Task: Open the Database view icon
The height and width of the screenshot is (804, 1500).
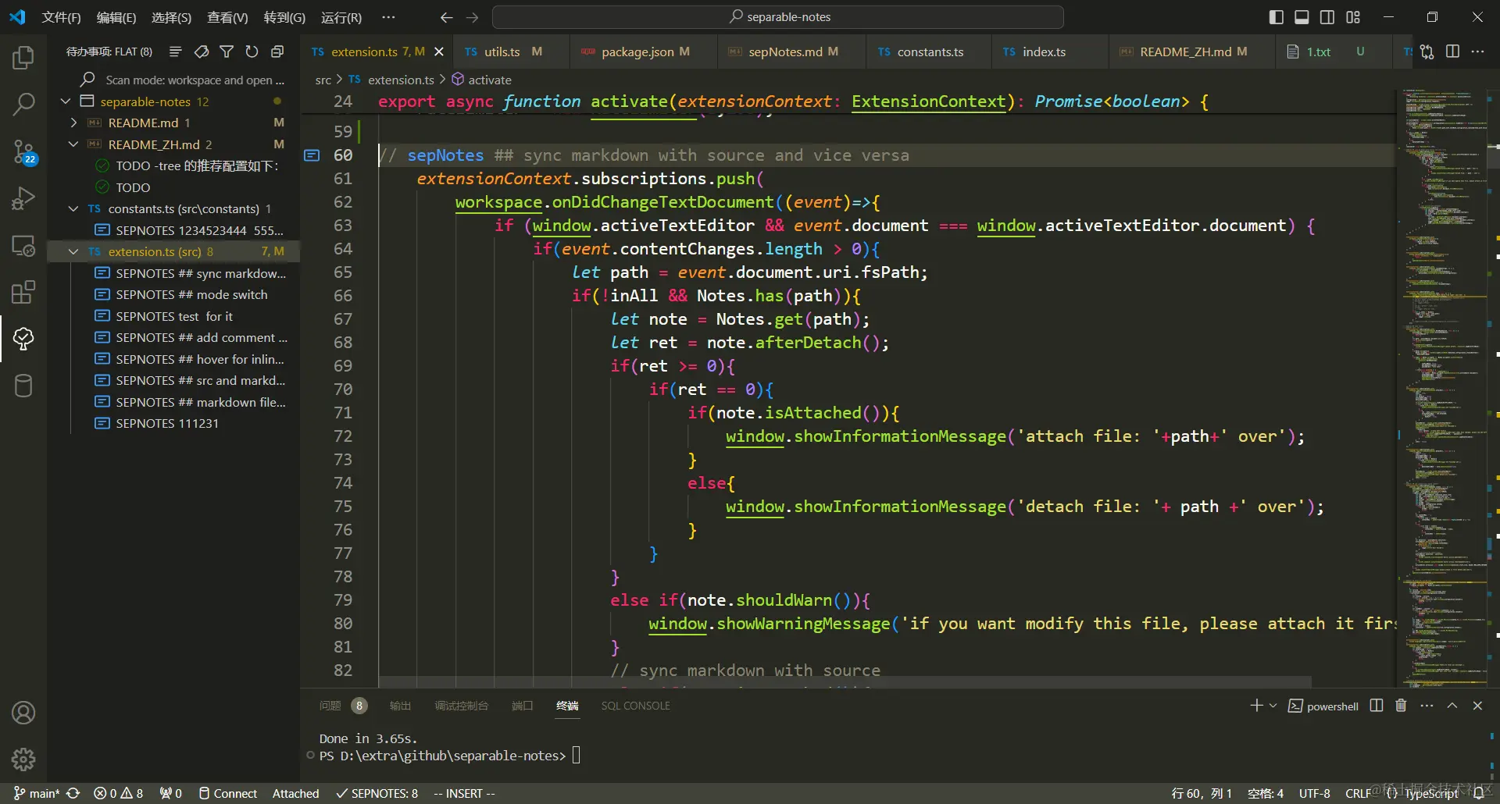Action: coord(23,386)
